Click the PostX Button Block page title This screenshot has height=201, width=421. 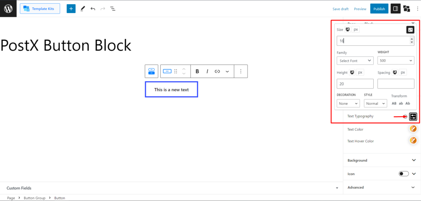click(66, 45)
